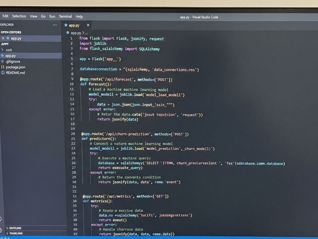Image resolution: width=318 pixels, height=239 pixels.
Task: Click the info icon of README.md
Action: 3,73
